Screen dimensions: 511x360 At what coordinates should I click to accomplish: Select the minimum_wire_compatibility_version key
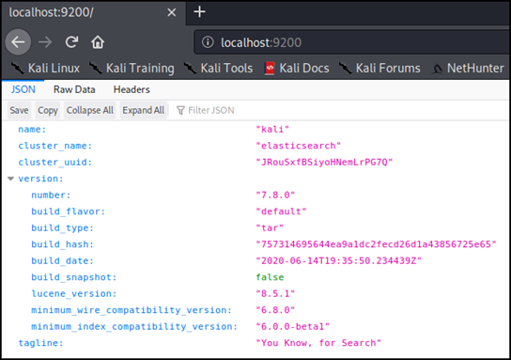point(132,310)
